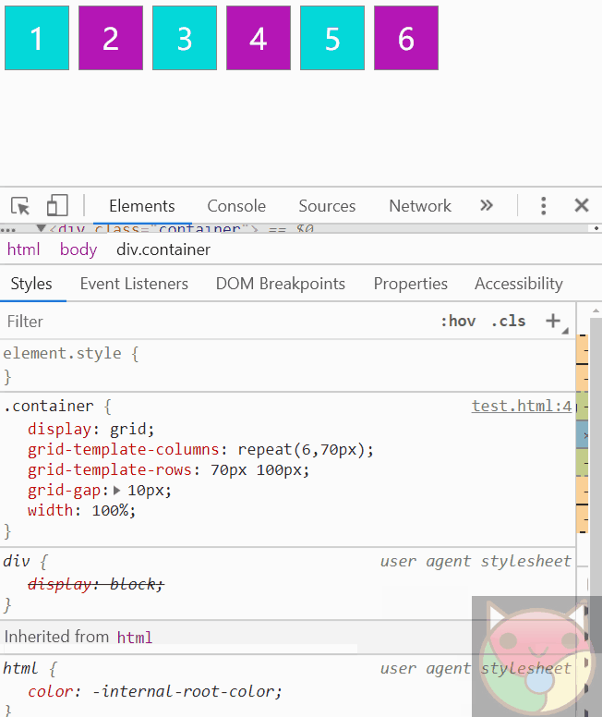Viewport: 602px width, 717px height.
Task: Show more DevTools tabs chevron
Action: (x=487, y=205)
